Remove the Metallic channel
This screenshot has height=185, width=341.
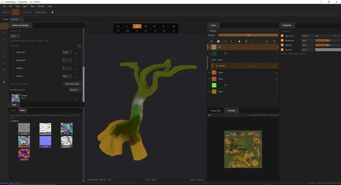pos(76,69)
